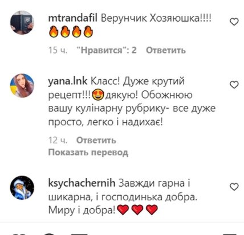Open ksychachernih's snow maiden avatar

coord(22,188)
